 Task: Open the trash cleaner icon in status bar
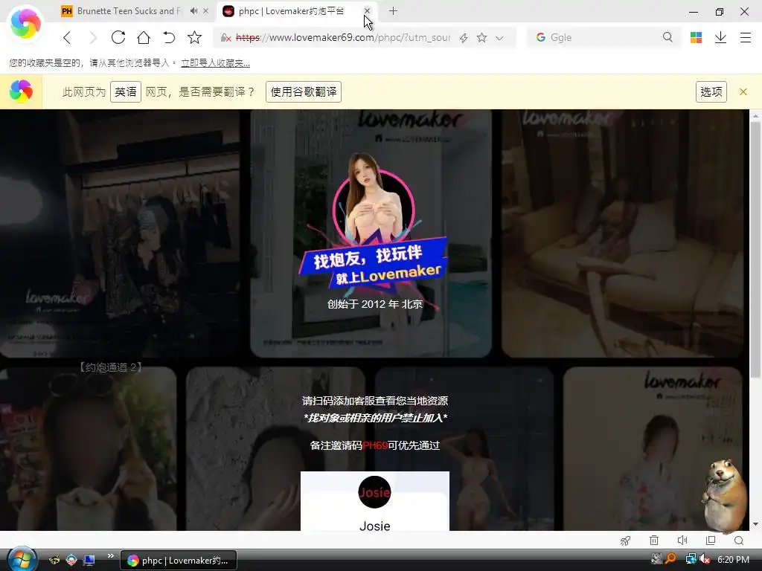click(654, 541)
